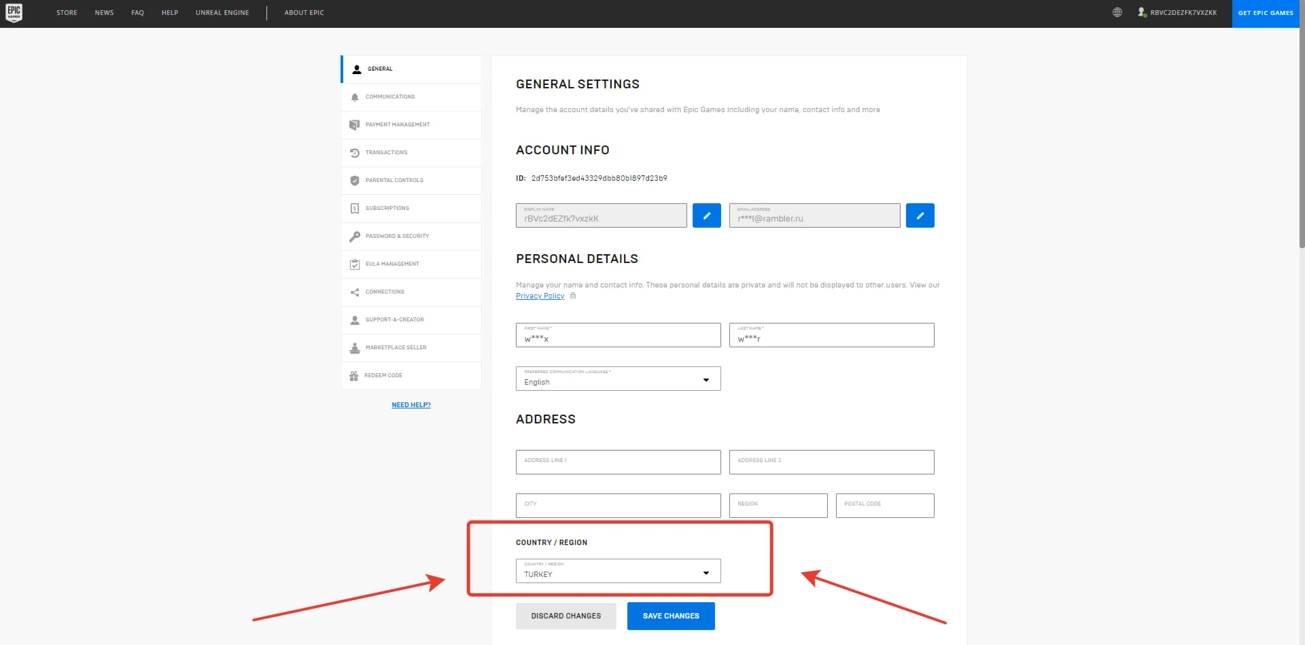1305x645 pixels.
Task: Go to Store in top navigation
Action: (x=67, y=13)
